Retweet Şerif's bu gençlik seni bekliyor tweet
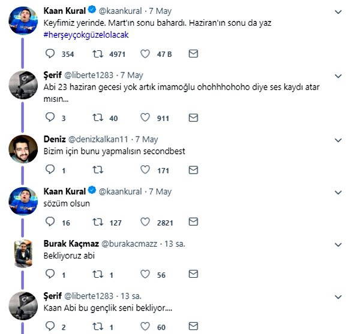 pyautogui.click(x=97, y=327)
